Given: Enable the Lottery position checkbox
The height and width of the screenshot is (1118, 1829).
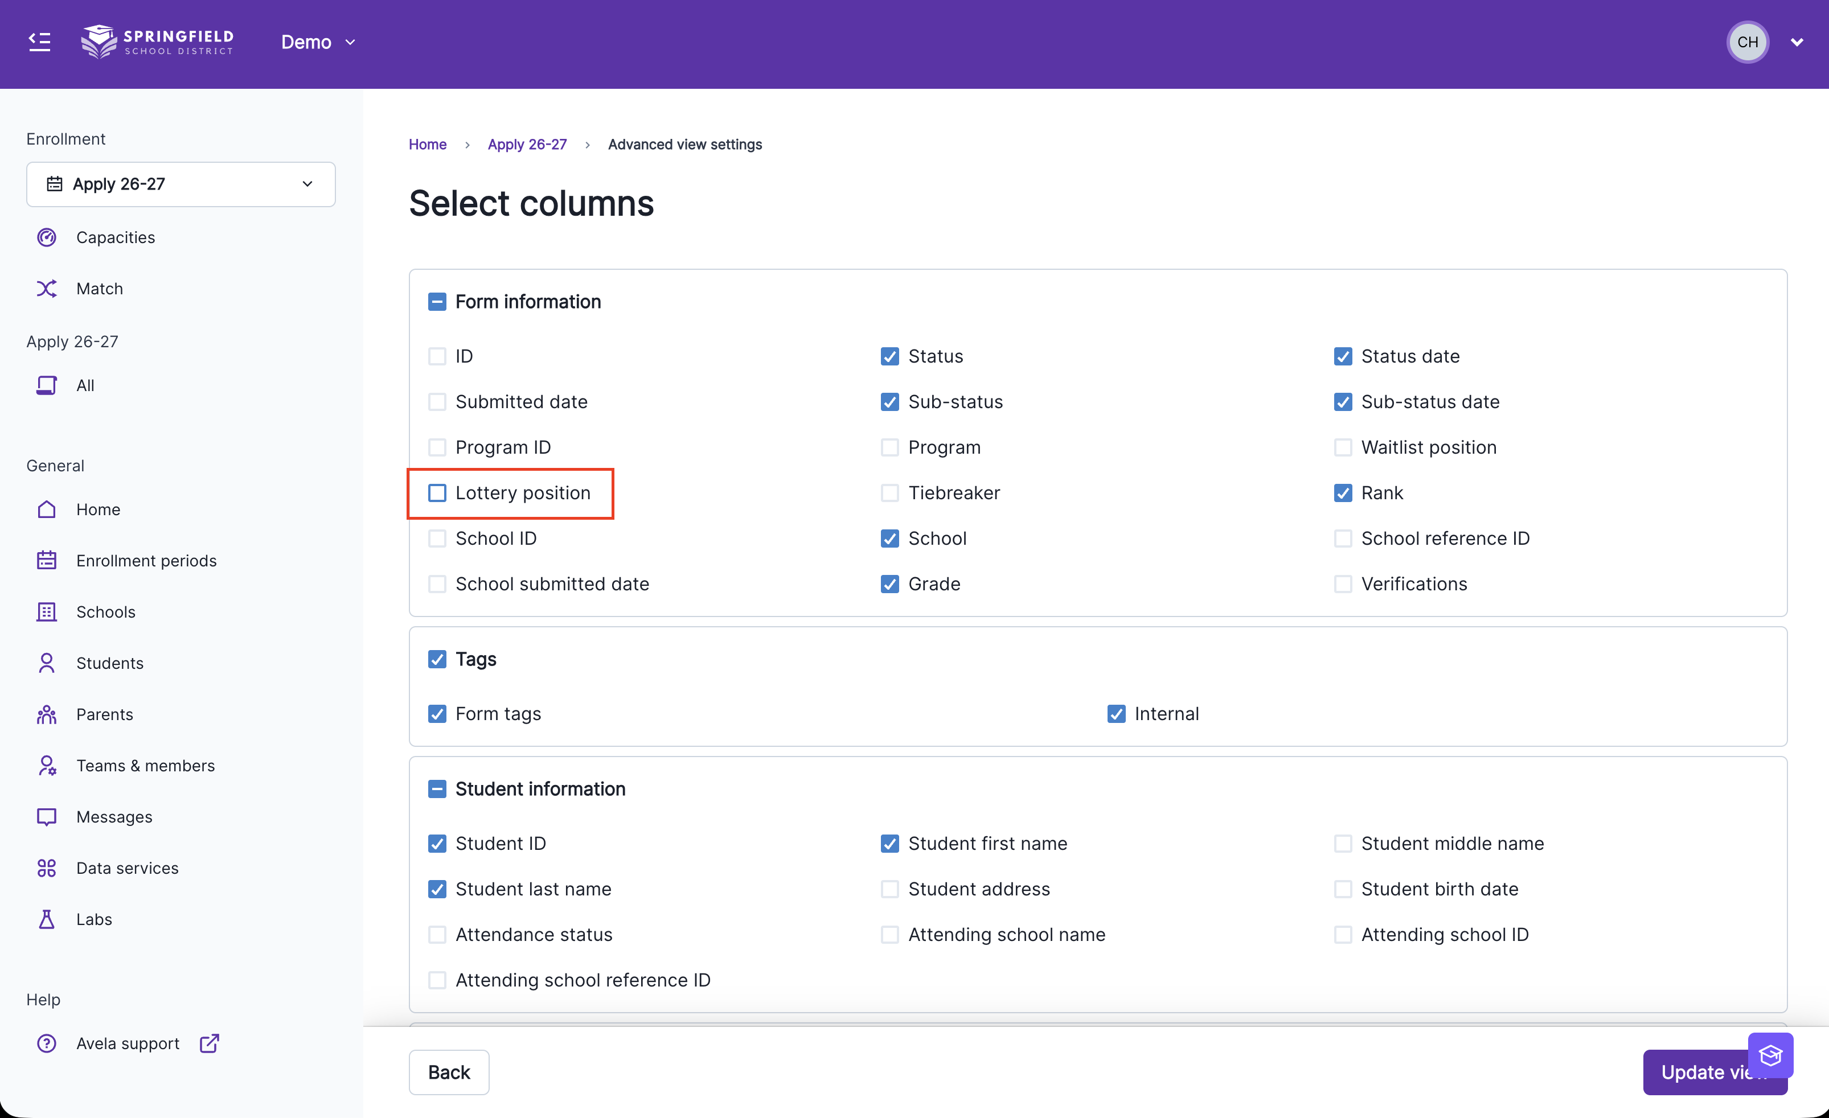Looking at the screenshot, I should [437, 492].
